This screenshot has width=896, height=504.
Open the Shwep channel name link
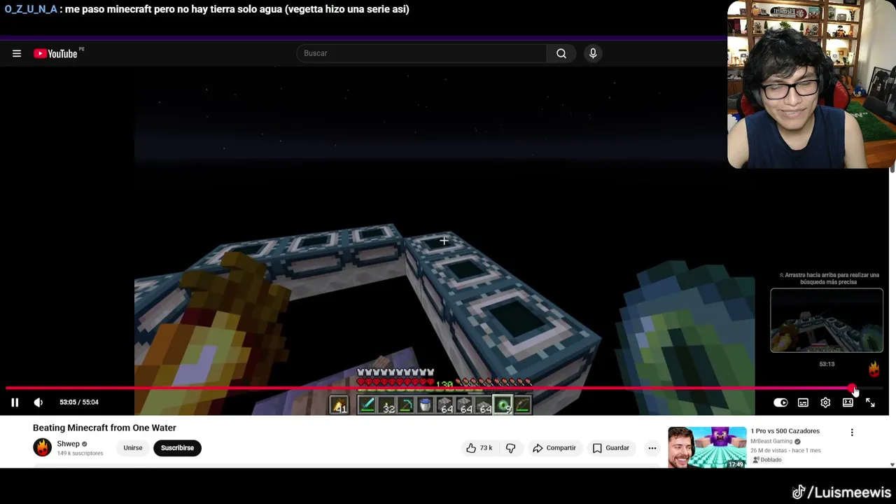68,444
